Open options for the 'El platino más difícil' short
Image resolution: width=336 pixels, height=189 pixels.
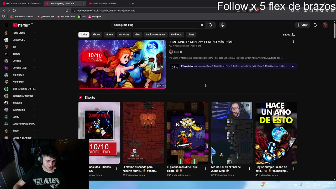tap(205, 168)
